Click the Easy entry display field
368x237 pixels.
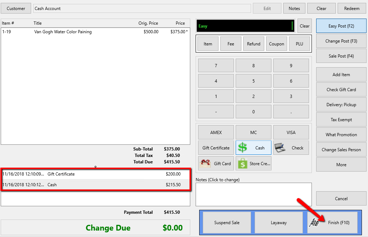tap(245, 26)
